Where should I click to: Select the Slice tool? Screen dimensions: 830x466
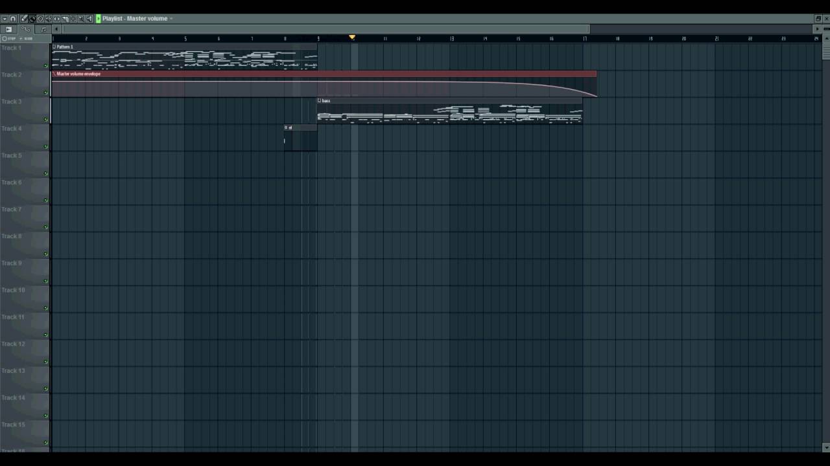click(65, 19)
